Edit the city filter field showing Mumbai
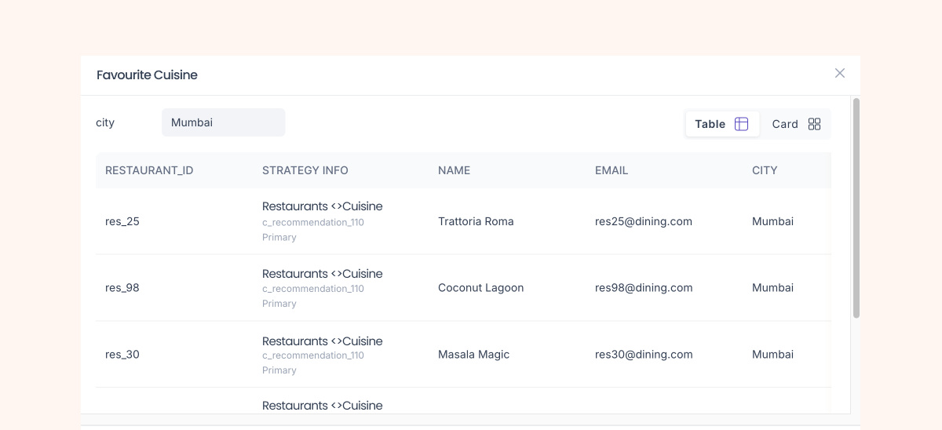The height and width of the screenshot is (430, 942). [223, 122]
